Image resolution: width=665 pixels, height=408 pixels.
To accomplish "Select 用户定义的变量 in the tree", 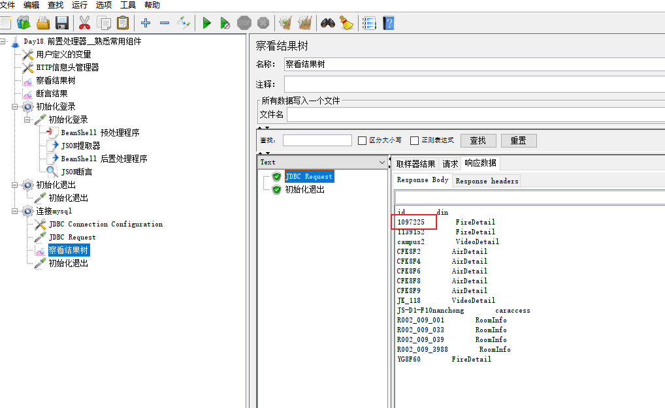I will pyautogui.click(x=63, y=55).
